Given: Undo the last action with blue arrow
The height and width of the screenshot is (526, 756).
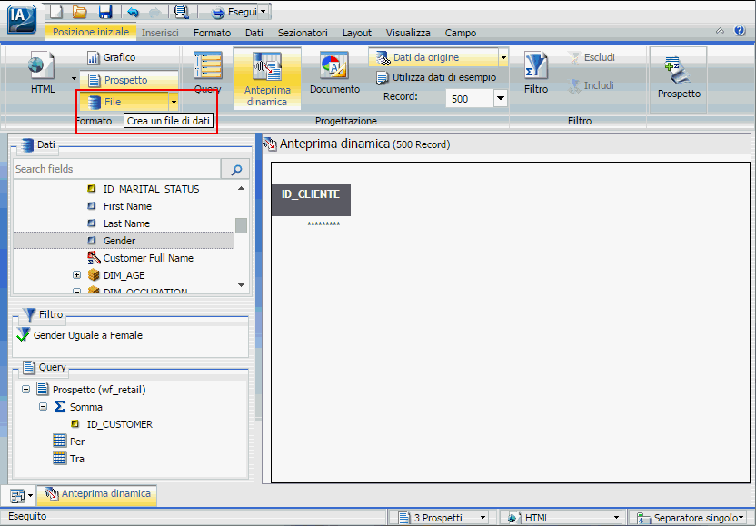Looking at the screenshot, I should coord(133,12).
